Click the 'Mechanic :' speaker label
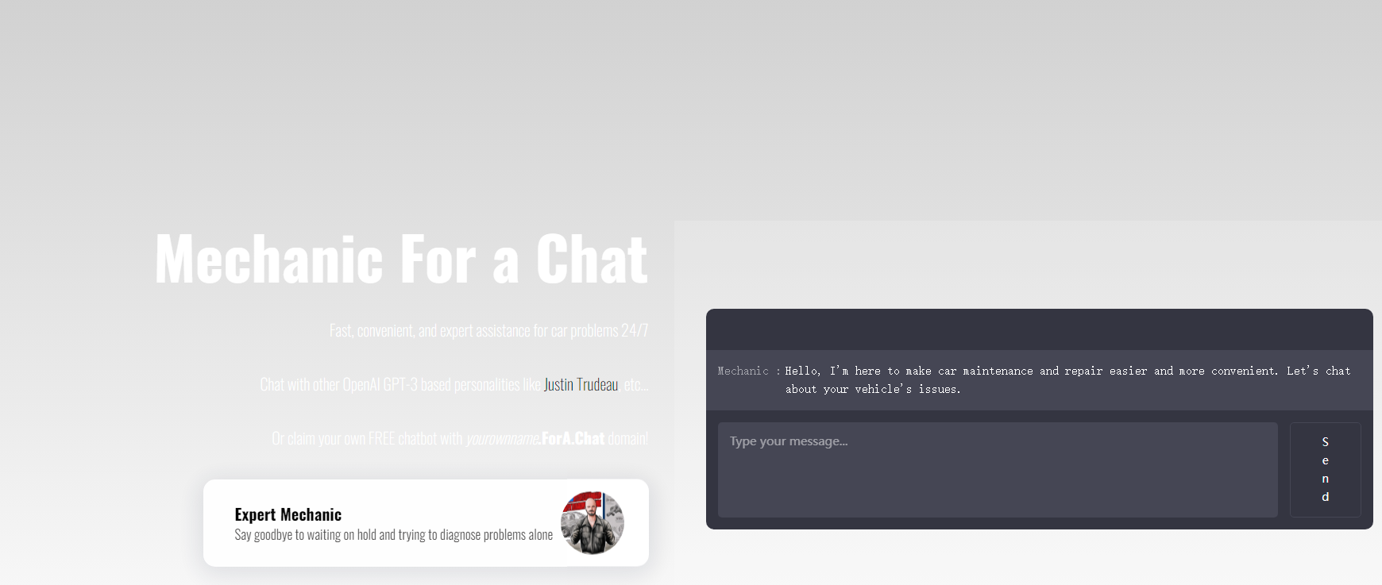 coord(749,371)
